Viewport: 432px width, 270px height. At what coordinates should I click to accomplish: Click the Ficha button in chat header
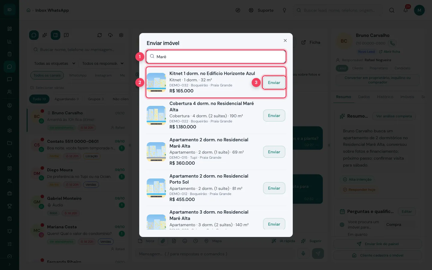pyautogui.click(x=311, y=42)
